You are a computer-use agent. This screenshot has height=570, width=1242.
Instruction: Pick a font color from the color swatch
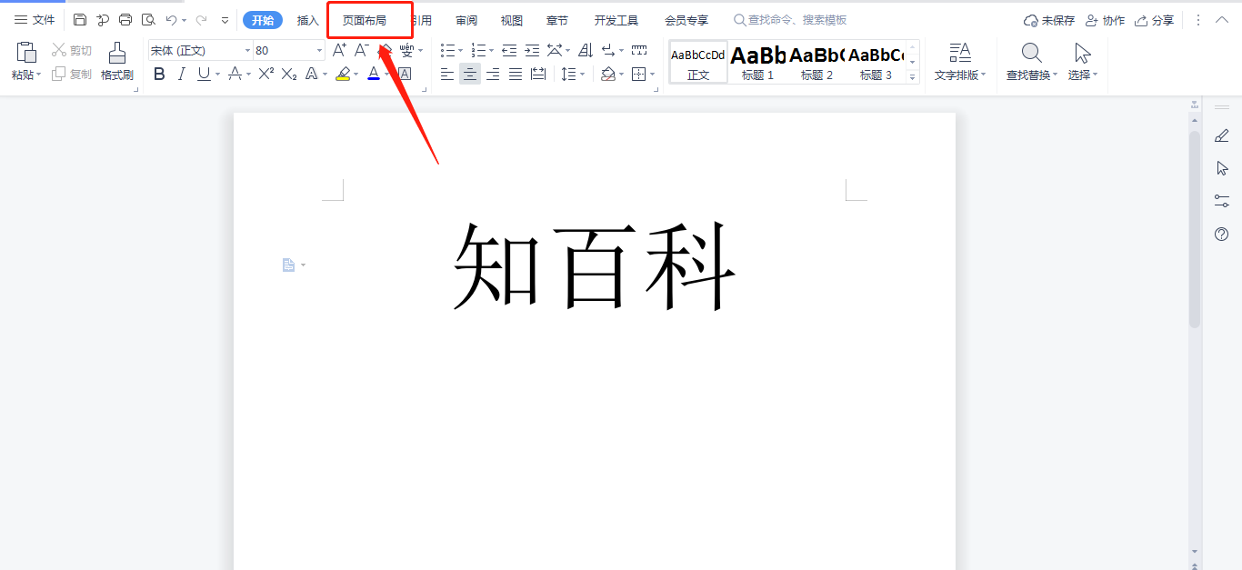click(372, 75)
